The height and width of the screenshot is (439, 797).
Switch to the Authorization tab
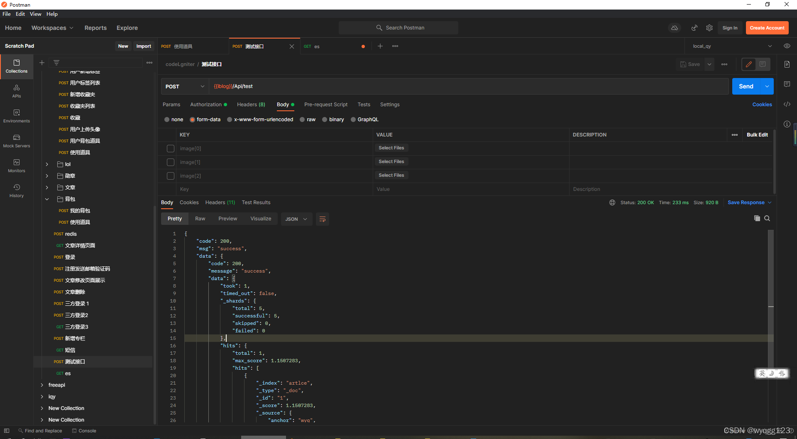coord(208,105)
